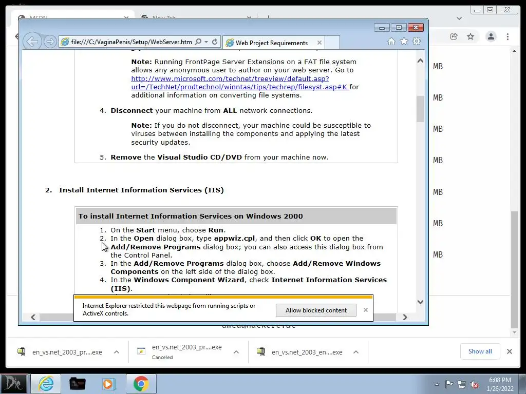Click the IE vertical scroll up arrow
526x394 pixels.
point(420,61)
